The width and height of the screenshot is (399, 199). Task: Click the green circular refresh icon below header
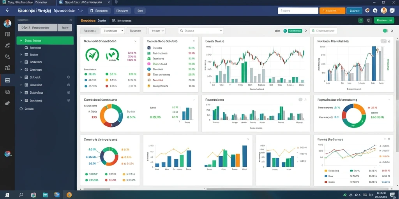tap(360, 21)
